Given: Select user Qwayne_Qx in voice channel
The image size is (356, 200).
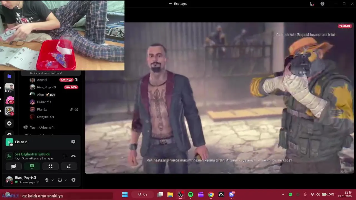Looking at the screenshot, I should [x=45, y=117].
